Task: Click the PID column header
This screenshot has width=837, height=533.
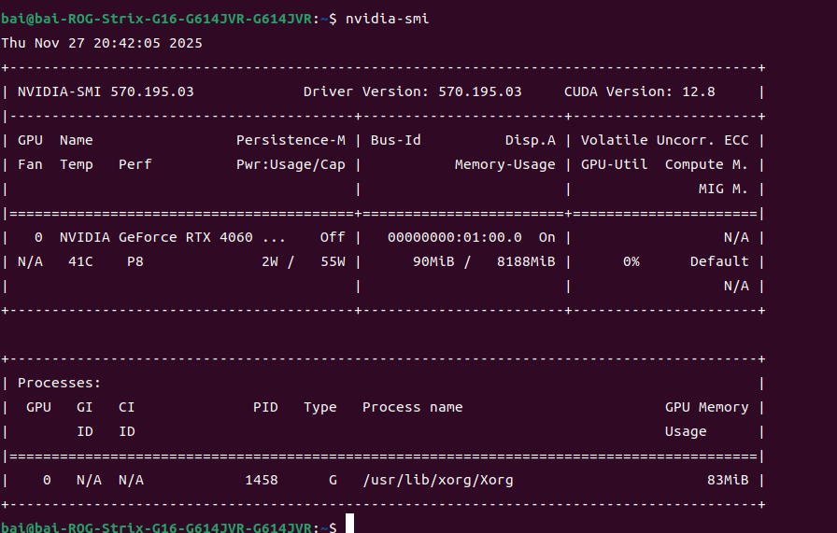Action: [266, 408]
